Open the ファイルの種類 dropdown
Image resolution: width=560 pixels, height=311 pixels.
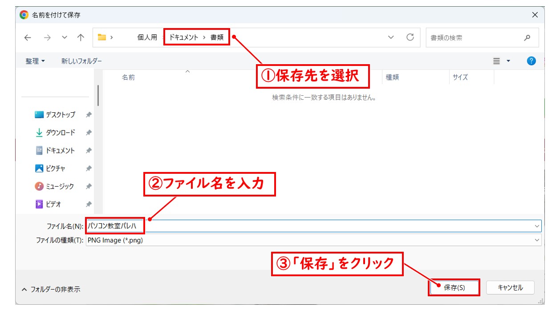click(536, 241)
